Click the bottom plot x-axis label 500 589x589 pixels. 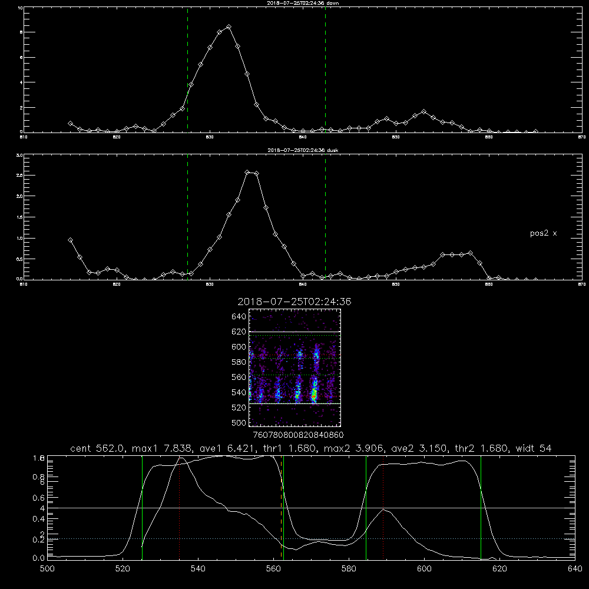(x=47, y=569)
